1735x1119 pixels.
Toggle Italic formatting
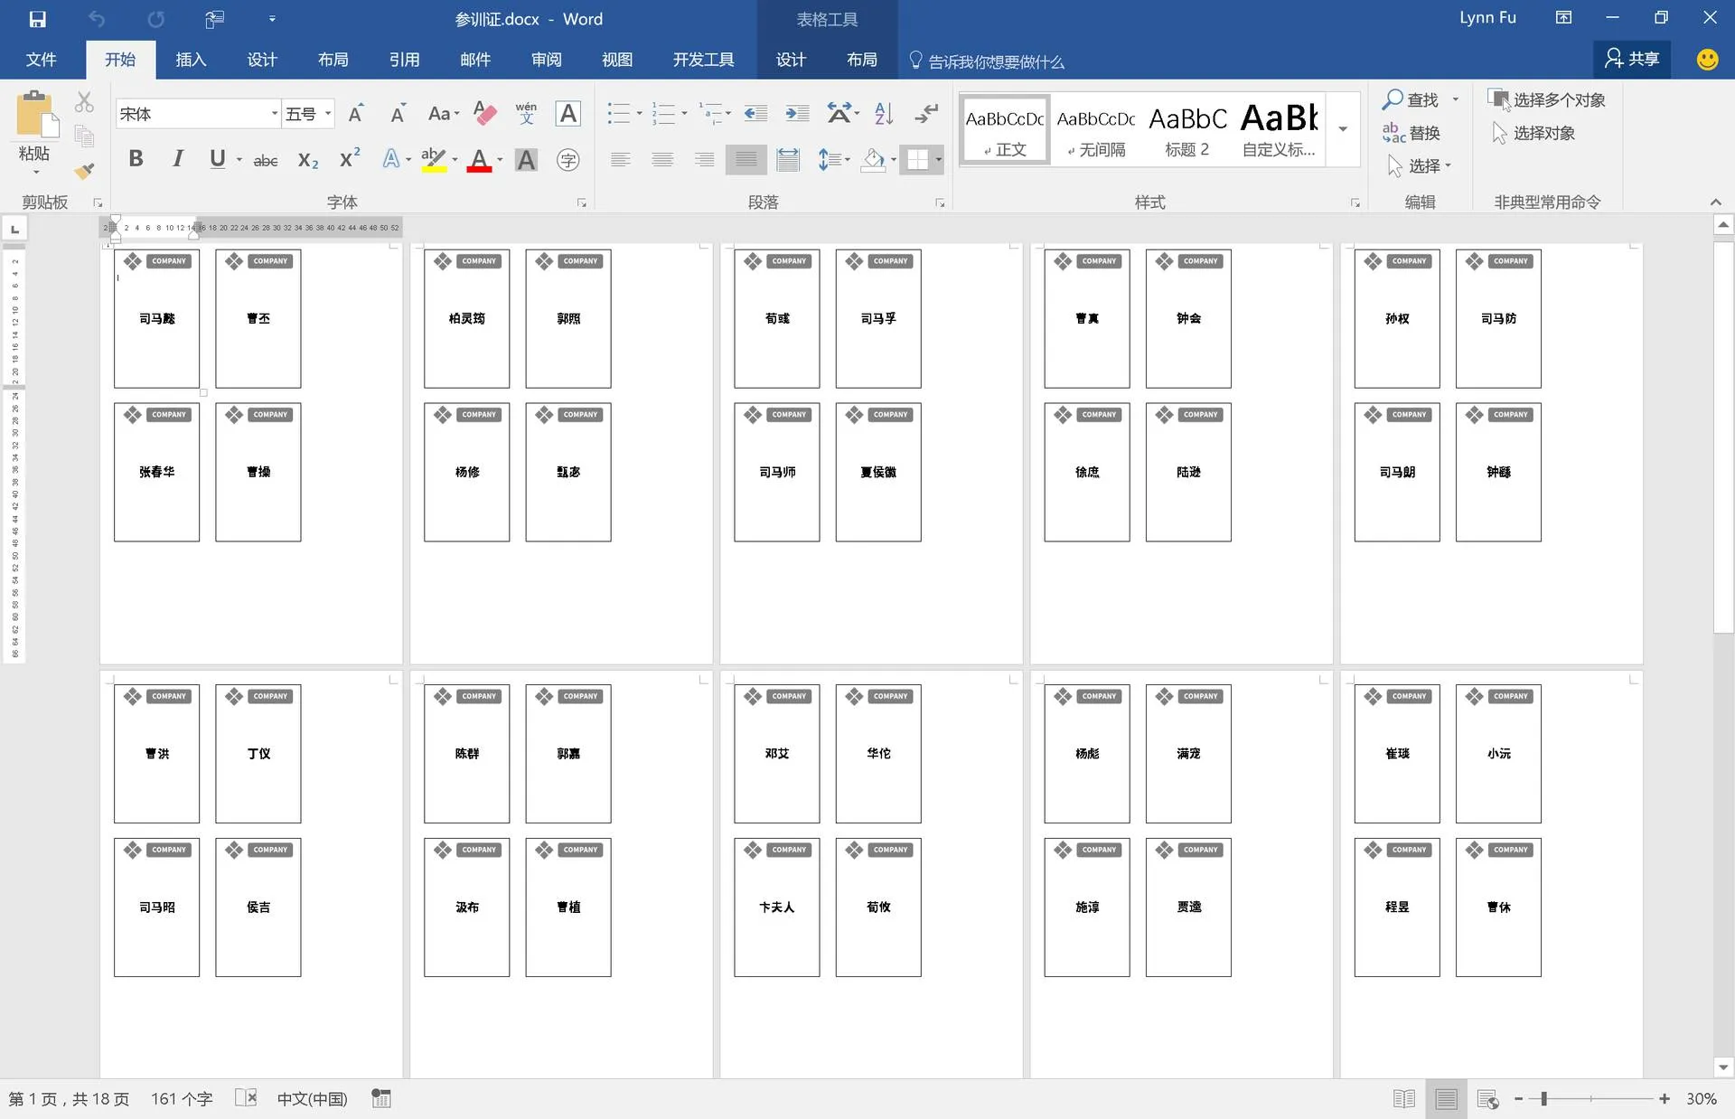(x=177, y=160)
